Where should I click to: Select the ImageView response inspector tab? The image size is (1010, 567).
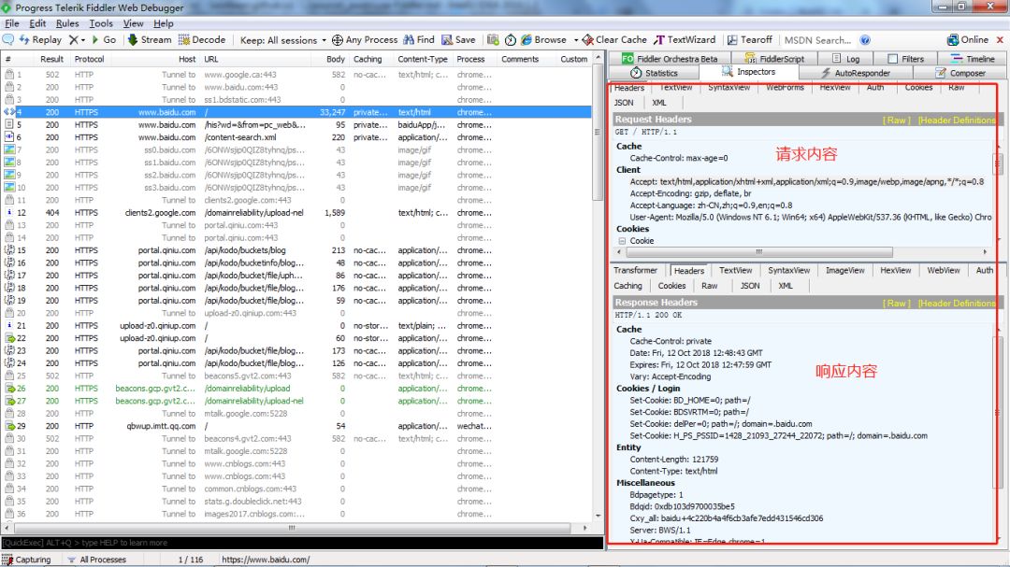(x=845, y=270)
